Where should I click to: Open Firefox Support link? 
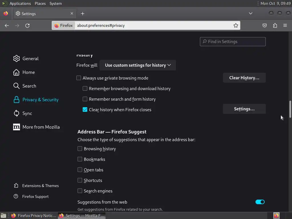tap(35, 196)
